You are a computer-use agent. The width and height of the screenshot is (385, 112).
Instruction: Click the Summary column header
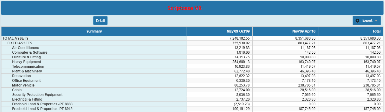point(94,31)
